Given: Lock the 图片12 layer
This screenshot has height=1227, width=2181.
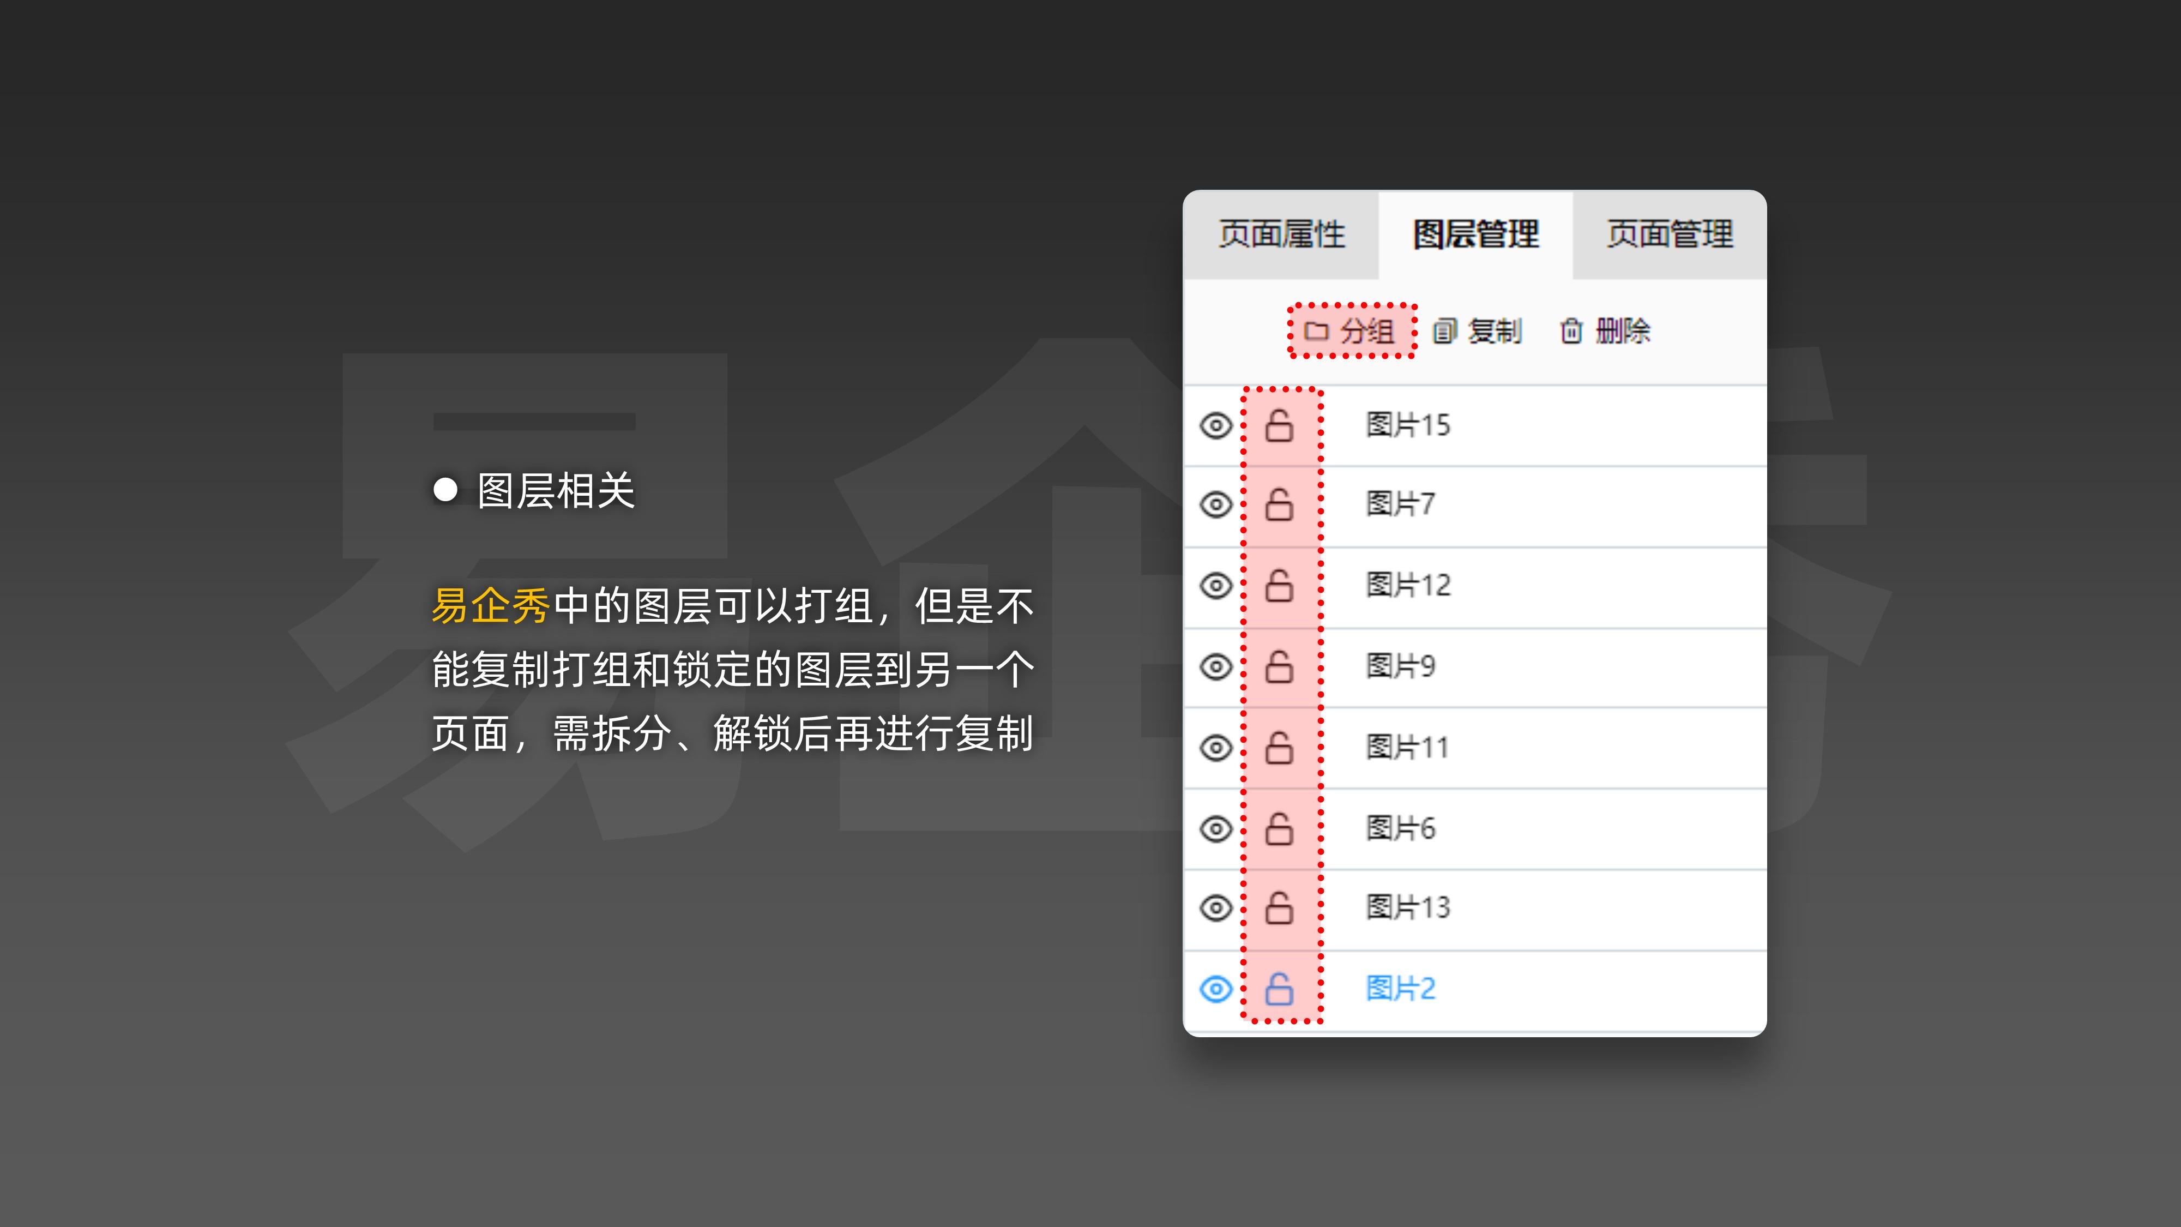Looking at the screenshot, I should click(1279, 585).
